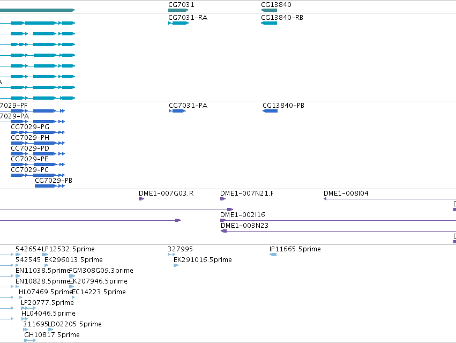Click the DME1-008I04 arrow start

[325, 199]
